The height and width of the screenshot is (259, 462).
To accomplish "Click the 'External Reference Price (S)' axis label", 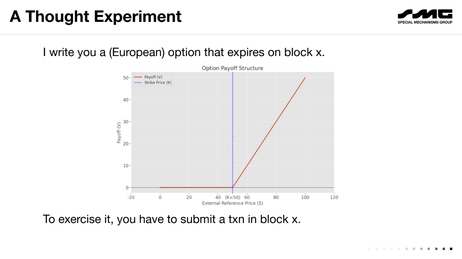I will coord(232,203).
